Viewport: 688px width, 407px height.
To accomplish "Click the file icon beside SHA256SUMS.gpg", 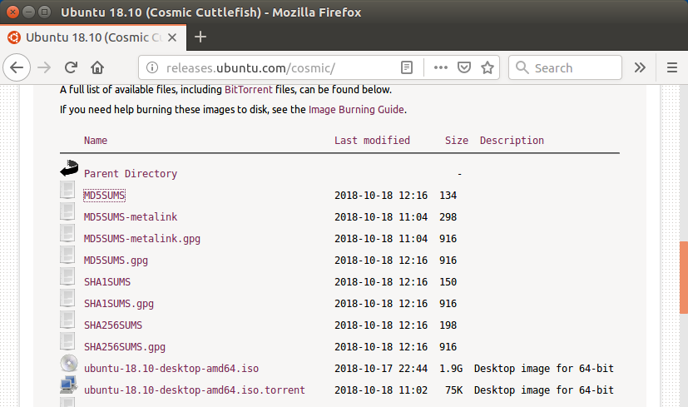I will (x=67, y=341).
